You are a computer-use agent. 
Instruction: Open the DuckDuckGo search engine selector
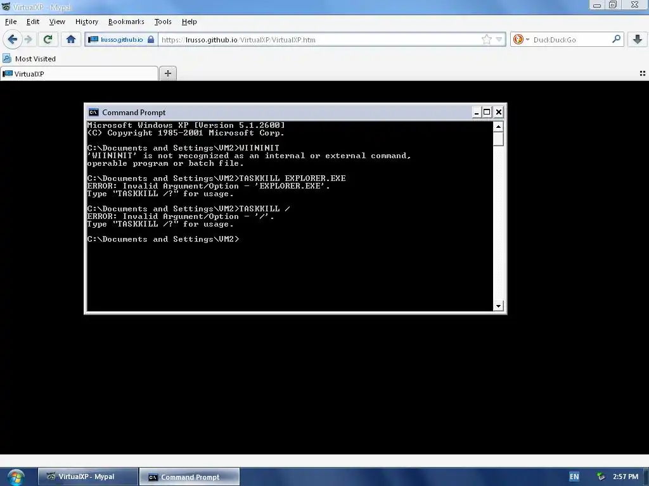[522, 40]
